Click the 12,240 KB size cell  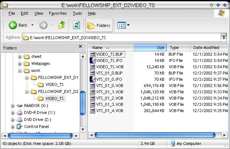pos(155,67)
